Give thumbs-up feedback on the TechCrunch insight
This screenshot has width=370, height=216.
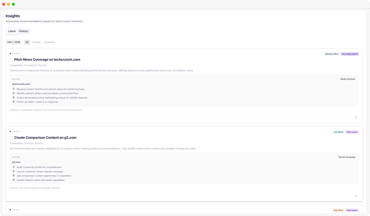356,117
